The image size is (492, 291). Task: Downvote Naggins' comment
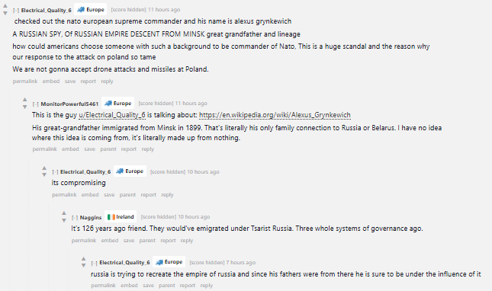point(64,220)
